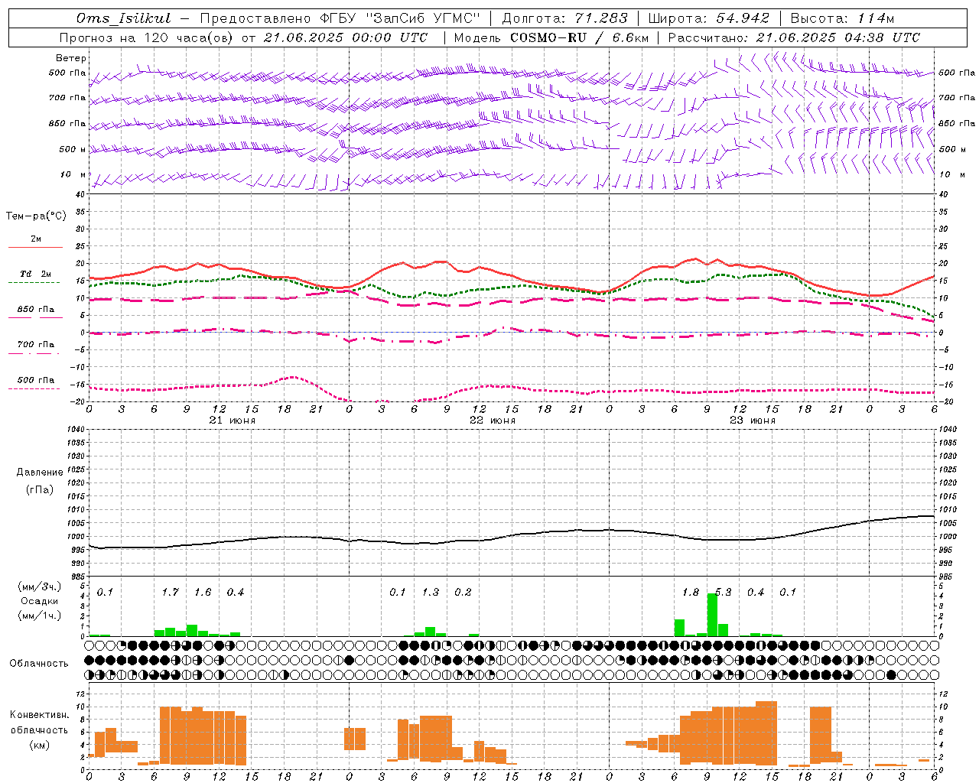Click the tallest green precipitation bar
This screenshot has height=783, width=979.
pos(712,615)
